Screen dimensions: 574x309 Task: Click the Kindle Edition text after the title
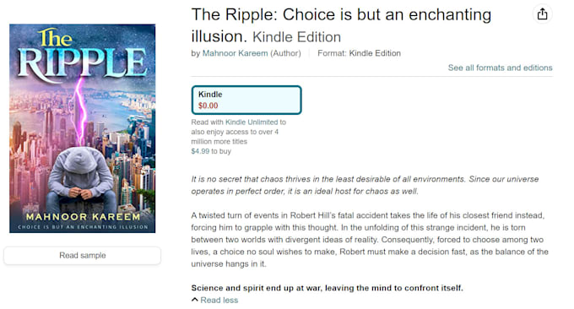[x=296, y=37]
